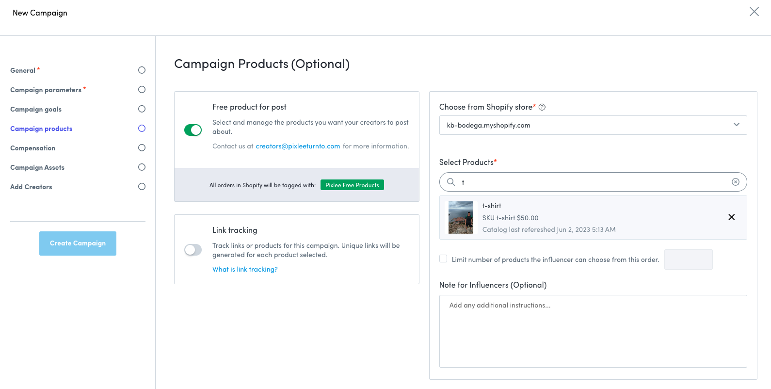771x389 pixels.
Task: Expand store list using the chevron arrow
Action: tap(736, 125)
